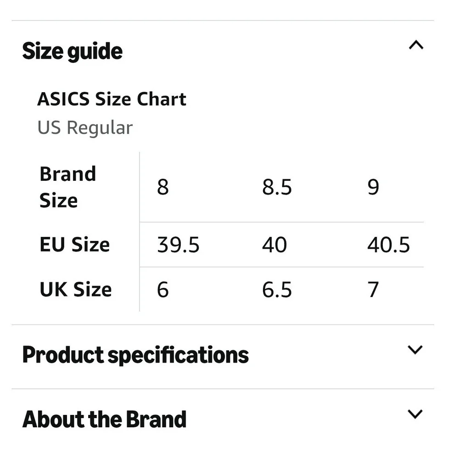Click brand size 9 cell
Screen dimensions: 459x459
[x=373, y=187]
